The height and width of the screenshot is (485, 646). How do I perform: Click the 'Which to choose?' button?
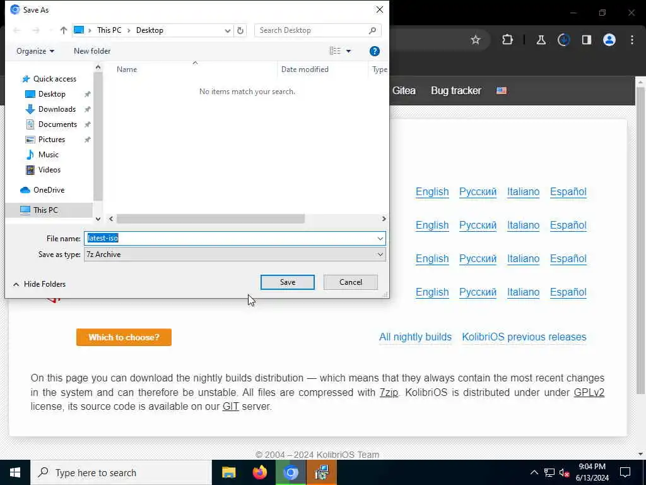pyautogui.click(x=124, y=337)
